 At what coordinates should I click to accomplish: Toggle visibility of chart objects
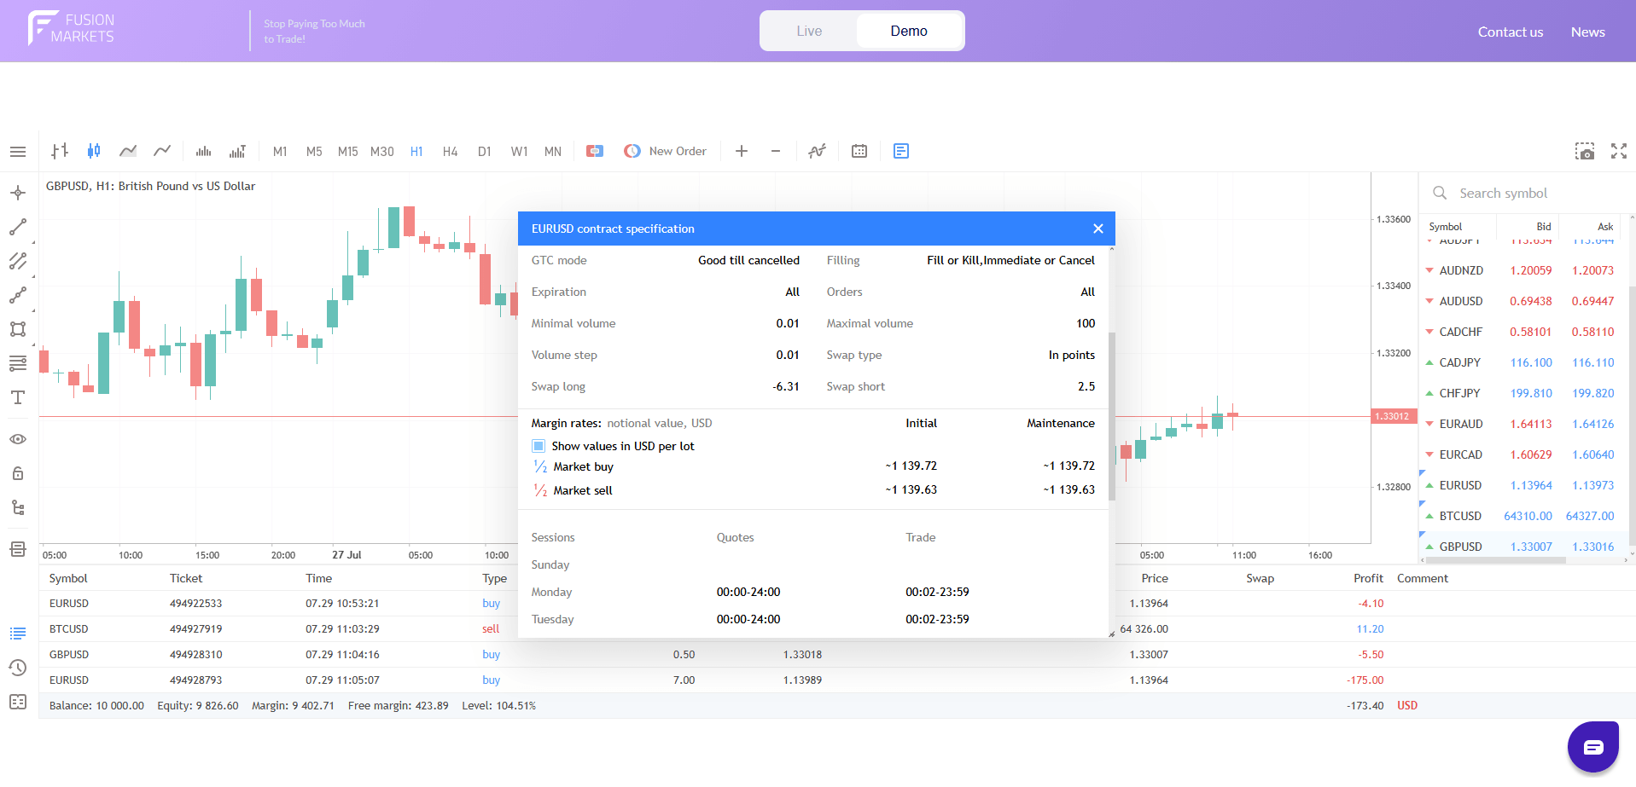tap(18, 439)
